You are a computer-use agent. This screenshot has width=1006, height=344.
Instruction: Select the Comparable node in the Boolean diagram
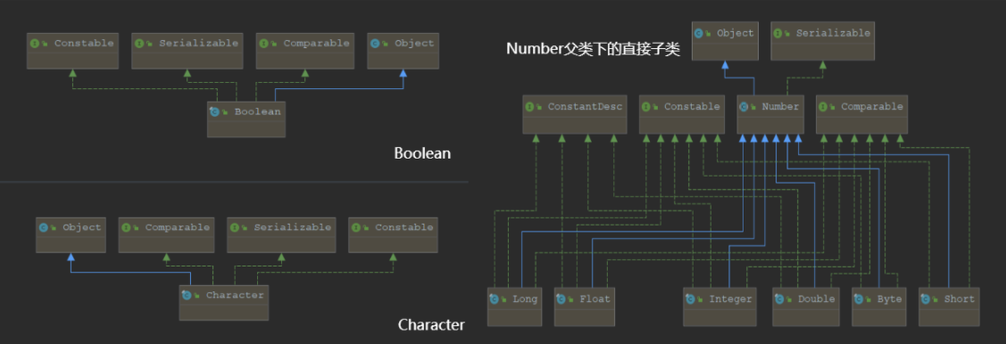pyautogui.click(x=304, y=51)
